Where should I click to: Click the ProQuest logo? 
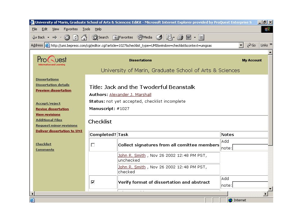(52, 61)
